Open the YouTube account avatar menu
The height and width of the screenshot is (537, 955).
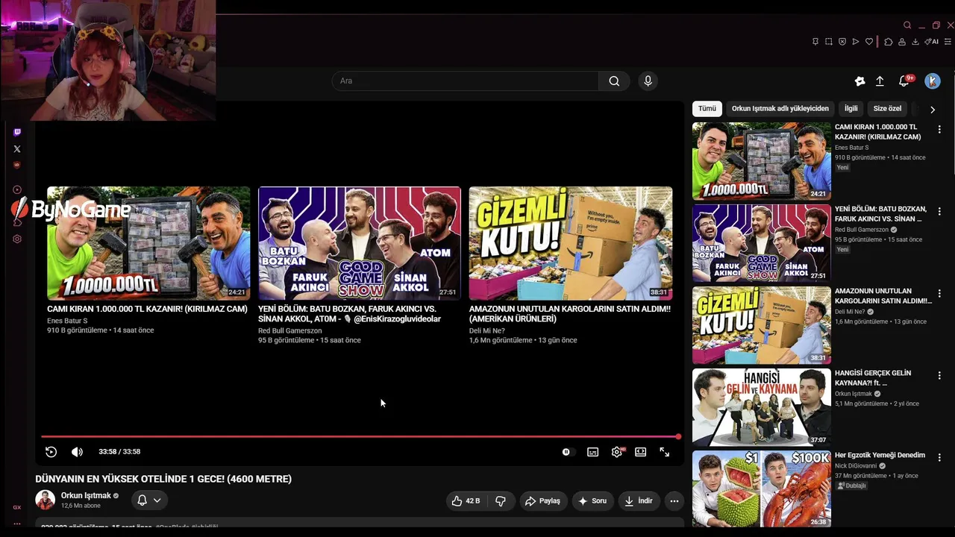coord(933,81)
